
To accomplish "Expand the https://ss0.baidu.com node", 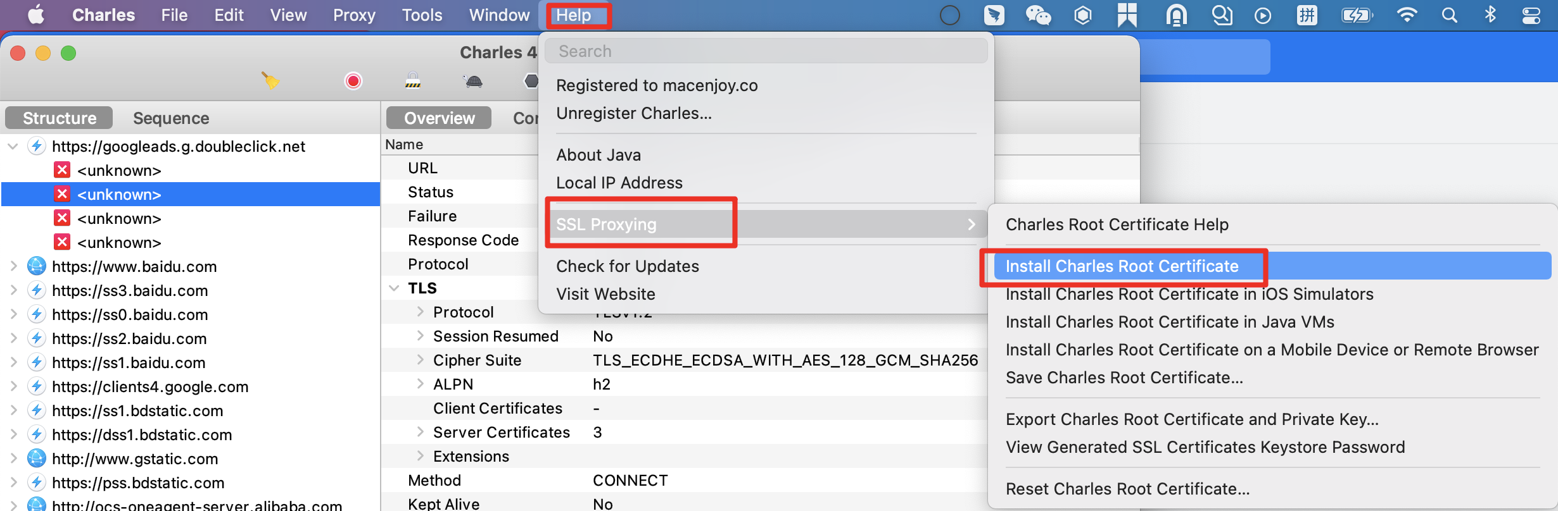I will click(x=13, y=314).
